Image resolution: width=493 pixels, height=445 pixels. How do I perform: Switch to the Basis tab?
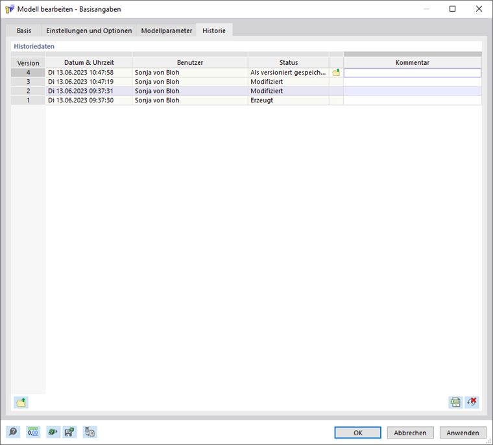pos(24,30)
